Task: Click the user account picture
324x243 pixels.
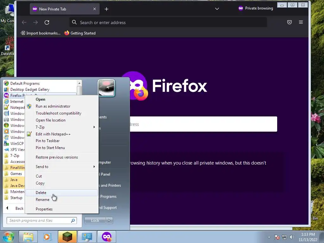Action: 106,88
